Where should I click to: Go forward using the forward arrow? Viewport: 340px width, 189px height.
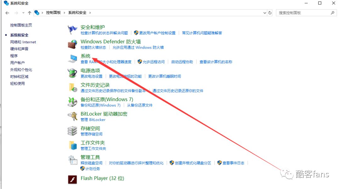pos(16,13)
